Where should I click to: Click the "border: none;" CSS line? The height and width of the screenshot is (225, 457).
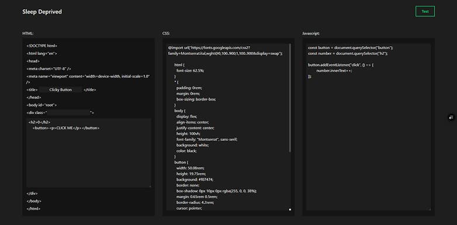(x=188, y=185)
